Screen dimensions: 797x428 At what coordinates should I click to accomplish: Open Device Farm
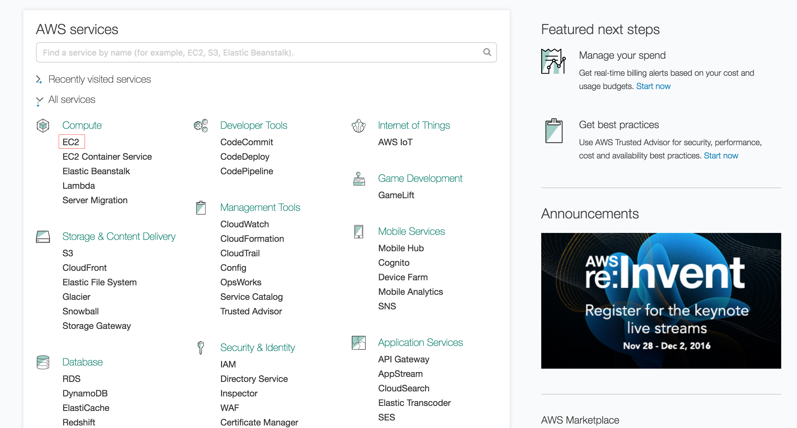tap(403, 277)
